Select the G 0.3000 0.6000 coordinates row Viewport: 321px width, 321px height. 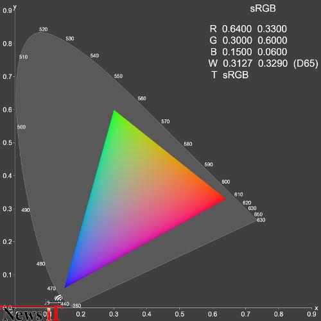[x=248, y=40]
